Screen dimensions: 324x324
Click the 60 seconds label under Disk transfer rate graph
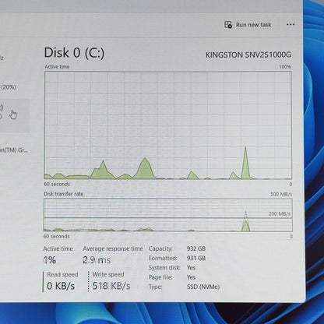tap(56, 236)
